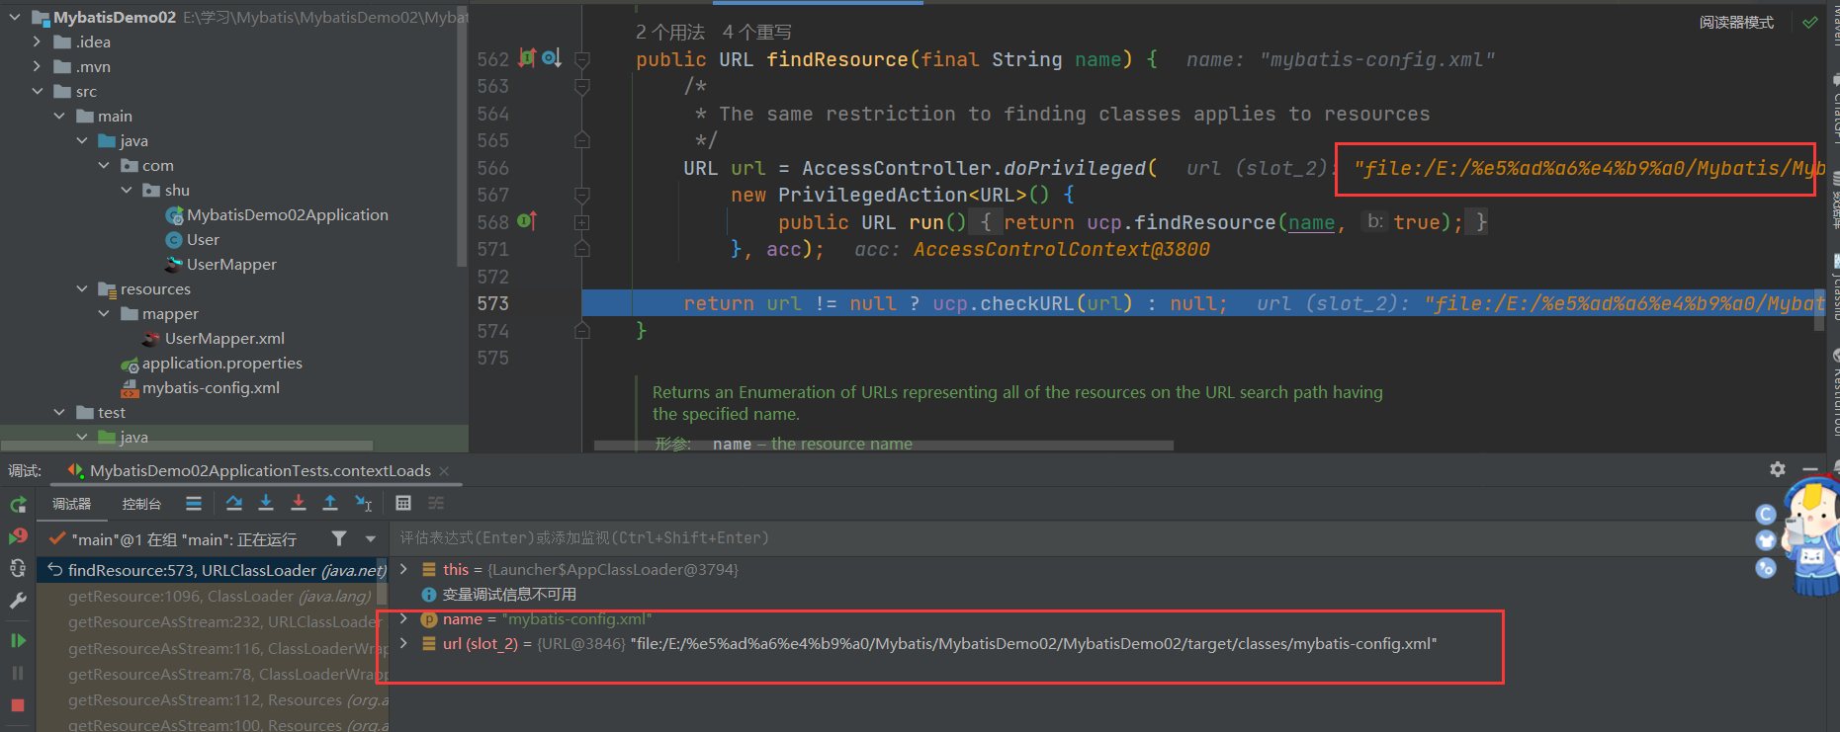Click the rerun debug session icon
This screenshot has height=732, width=1840.
[18, 505]
